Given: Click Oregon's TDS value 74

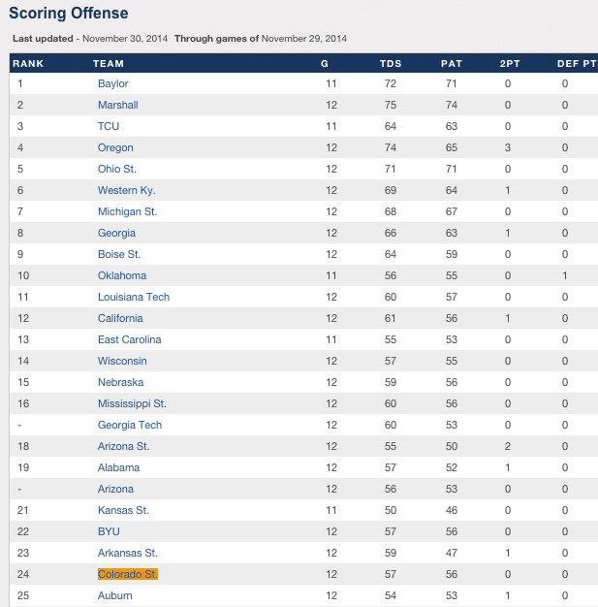Looking at the screenshot, I should pos(391,147).
